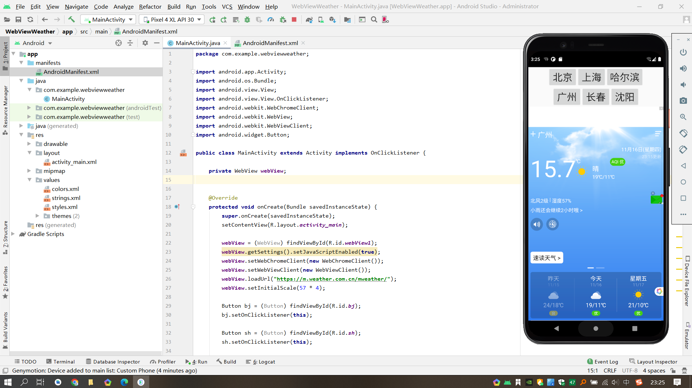Expand the java (generated) folder
This screenshot has height=388, width=692.
[21, 126]
